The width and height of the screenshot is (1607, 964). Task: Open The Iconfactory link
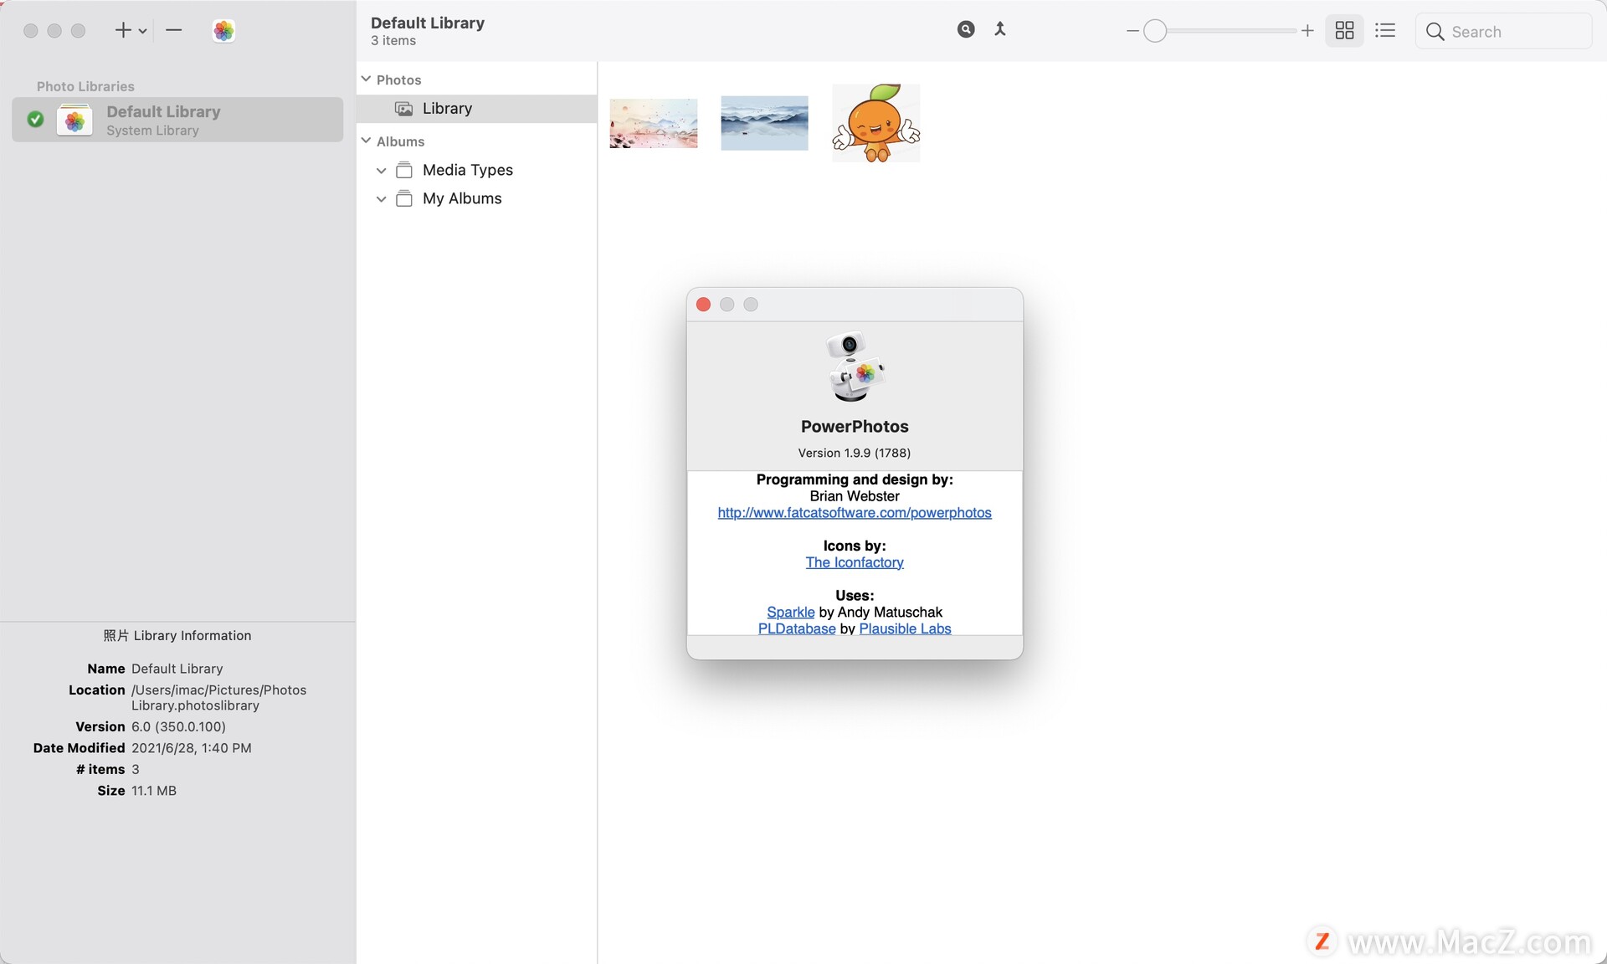[x=855, y=562]
